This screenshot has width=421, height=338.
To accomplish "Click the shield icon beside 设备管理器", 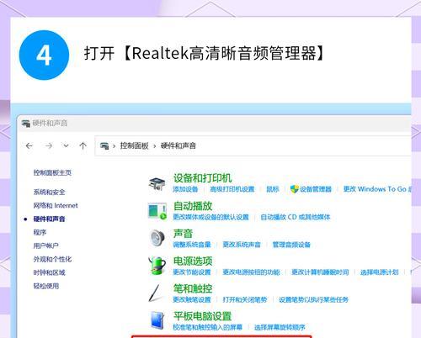I will pyautogui.click(x=294, y=189).
